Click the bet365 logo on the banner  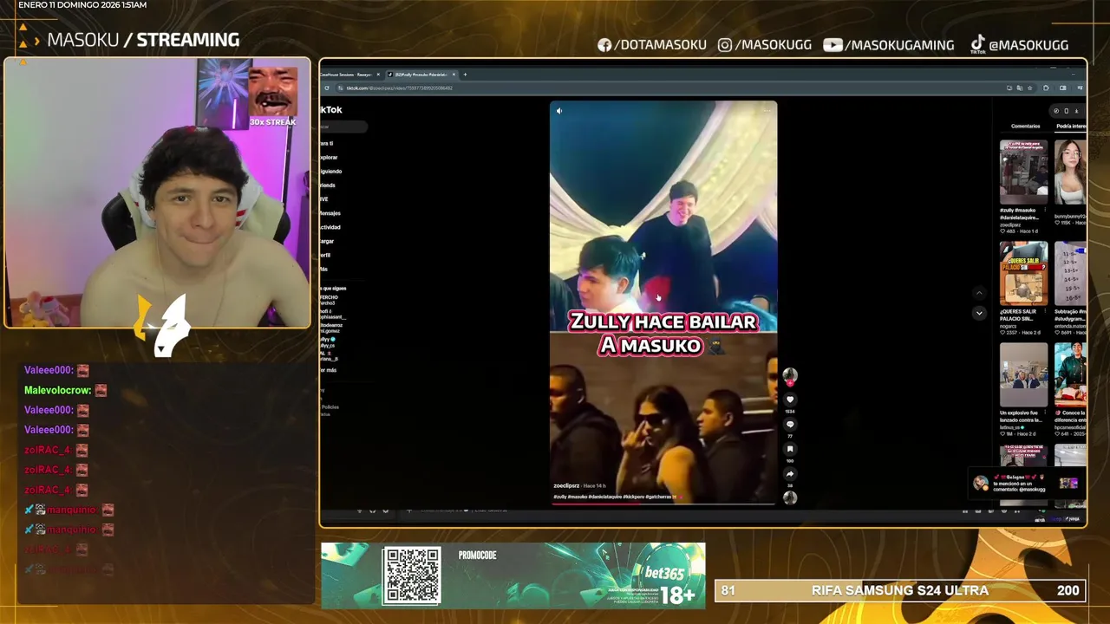(664, 573)
